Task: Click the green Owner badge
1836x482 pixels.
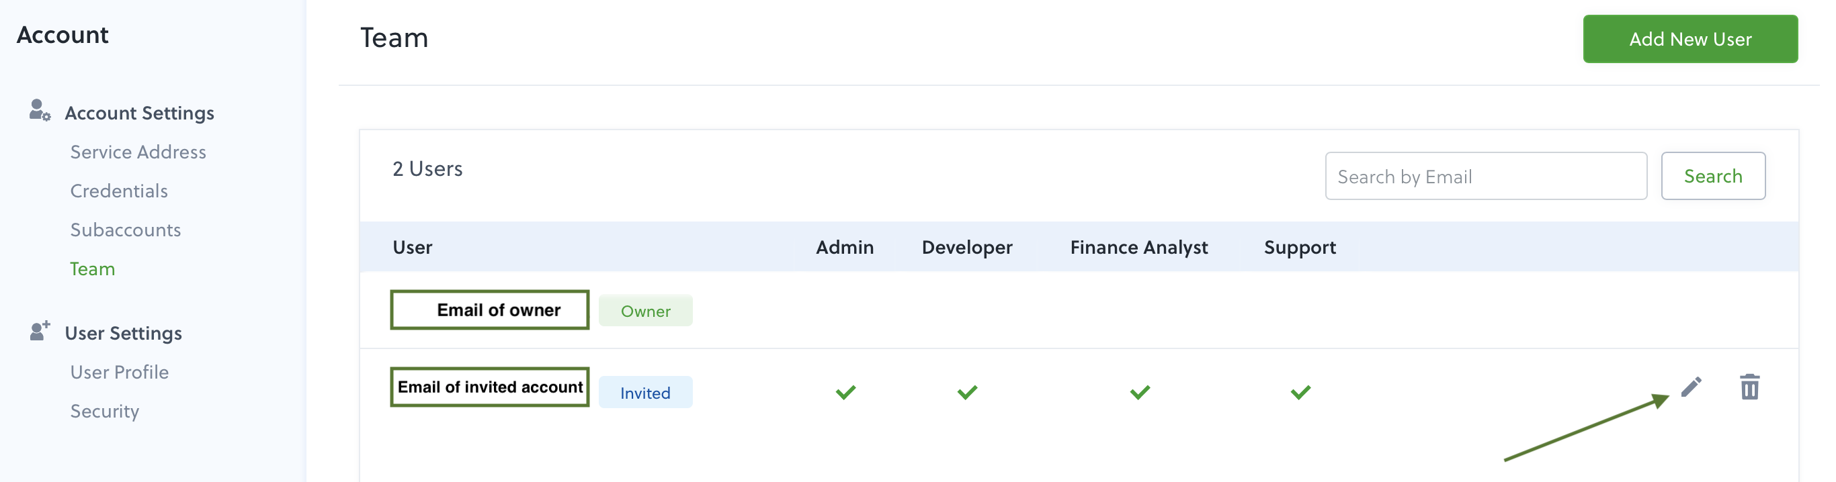Action: (x=645, y=311)
